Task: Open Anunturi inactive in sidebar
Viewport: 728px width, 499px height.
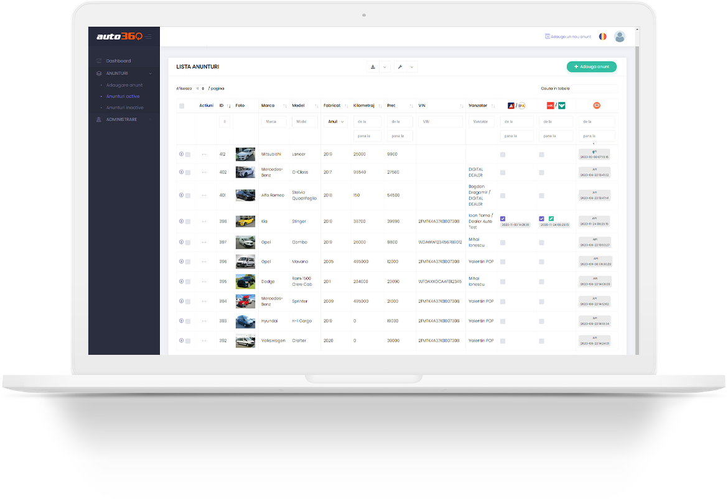Action: [x=125, y=108]
